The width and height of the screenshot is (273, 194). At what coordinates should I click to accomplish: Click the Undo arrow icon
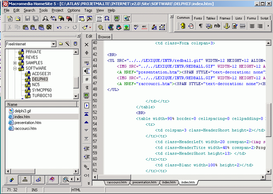(59, 27)
